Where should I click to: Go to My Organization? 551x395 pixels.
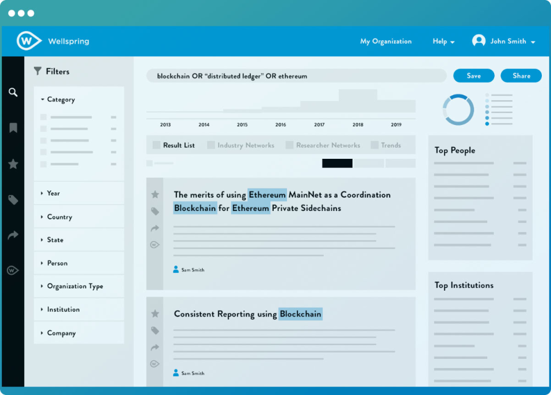pos(386,41)
